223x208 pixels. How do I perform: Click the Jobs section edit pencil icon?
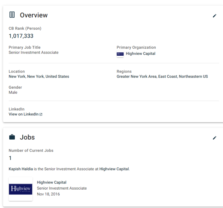(214, 138)
